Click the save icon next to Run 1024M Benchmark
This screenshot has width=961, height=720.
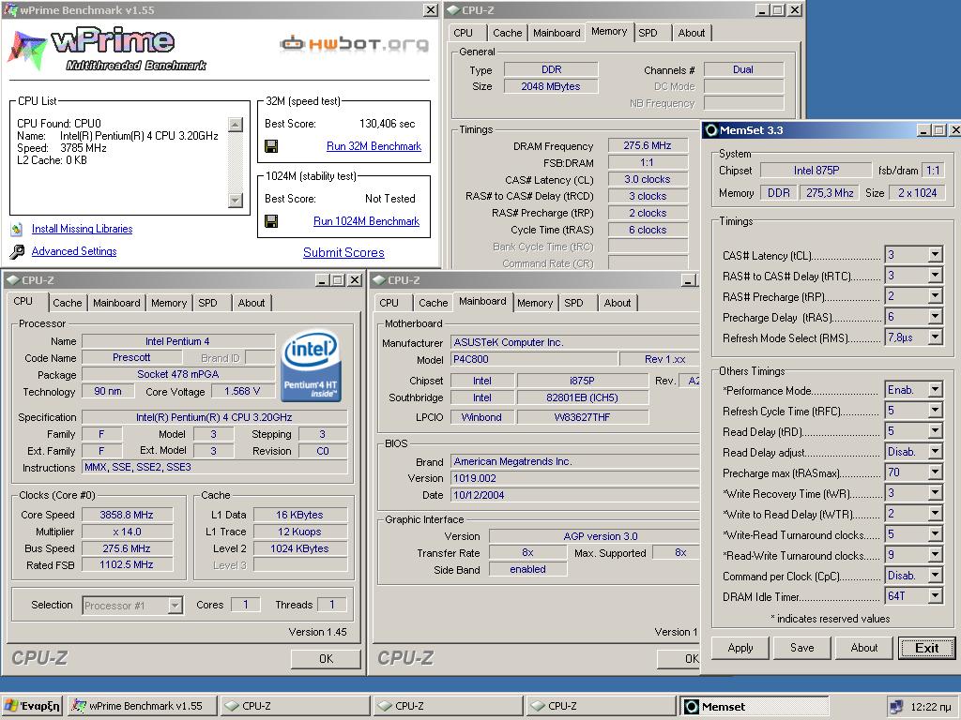click(x=271, y=221)
